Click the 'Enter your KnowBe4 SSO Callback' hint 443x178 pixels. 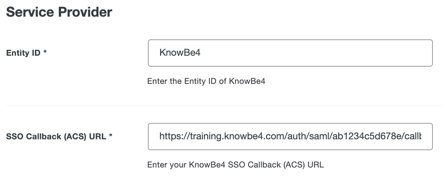pos(235,165)
